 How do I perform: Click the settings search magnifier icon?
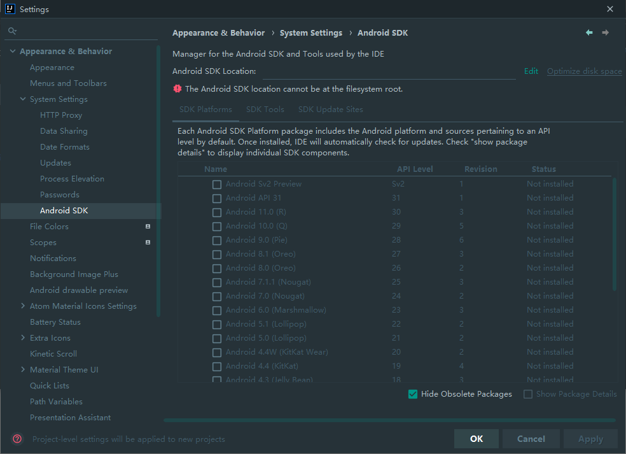(x=12, y=31)
